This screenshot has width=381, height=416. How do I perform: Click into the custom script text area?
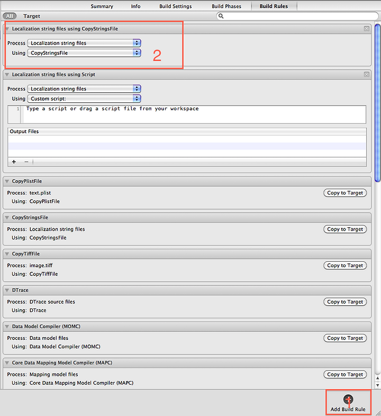[195, 114]
